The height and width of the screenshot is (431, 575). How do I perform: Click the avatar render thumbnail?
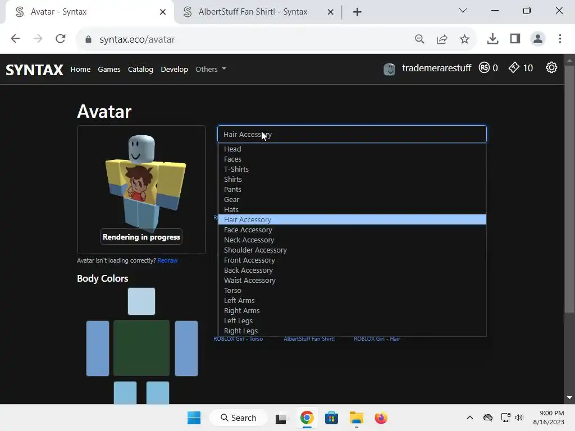[x=142, y=190]
